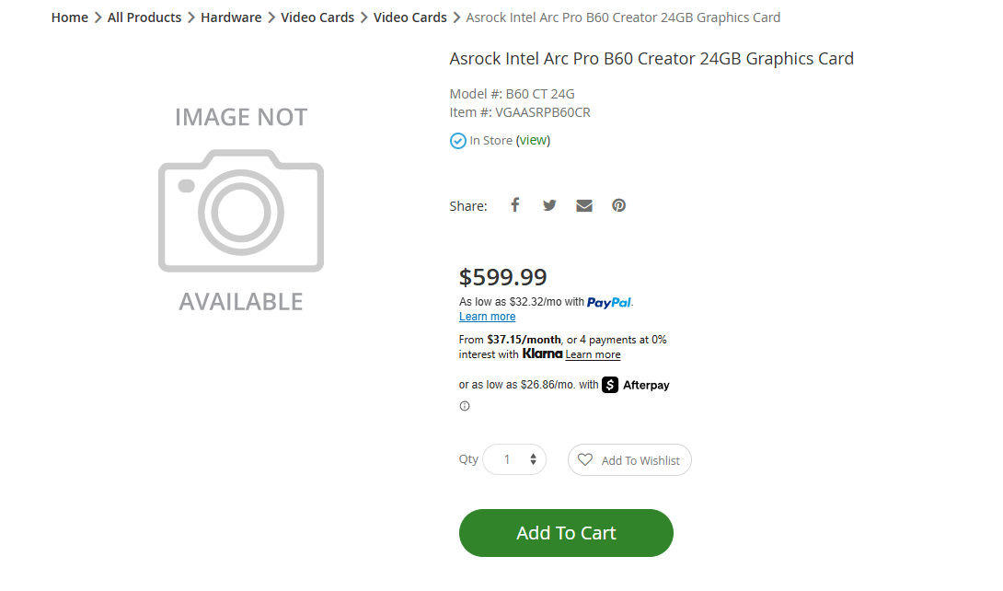This screenshot has width=1003, height=591.
Task: Browse the Video Cards category
Action: click(x=317, y=17)
